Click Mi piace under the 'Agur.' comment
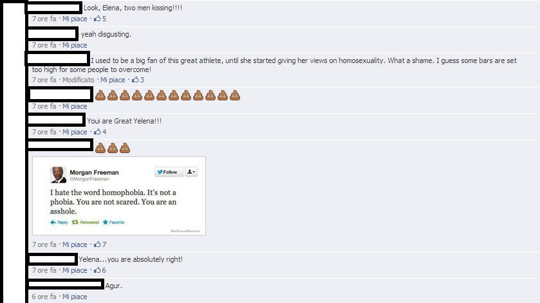The image size is (540, 303). [75, 297]
